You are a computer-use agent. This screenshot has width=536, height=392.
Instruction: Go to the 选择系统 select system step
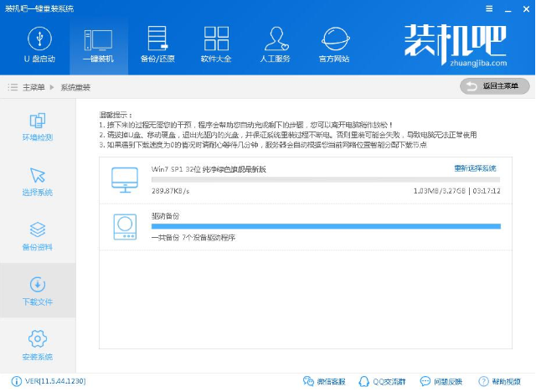tap(38, 182)
